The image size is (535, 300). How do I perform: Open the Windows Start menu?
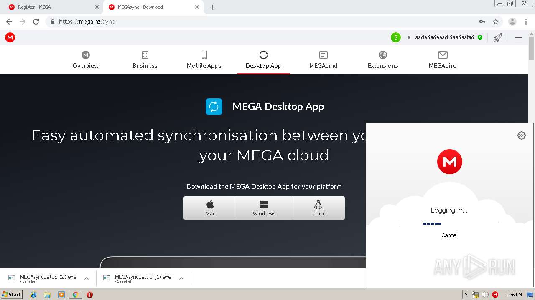click(11, 295)
